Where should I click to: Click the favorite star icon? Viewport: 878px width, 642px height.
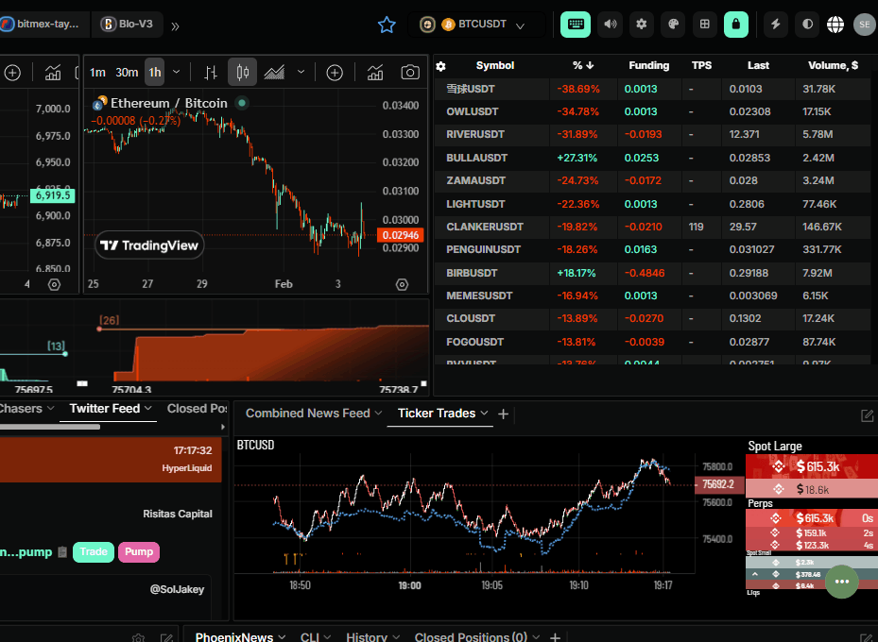[387, 25]
